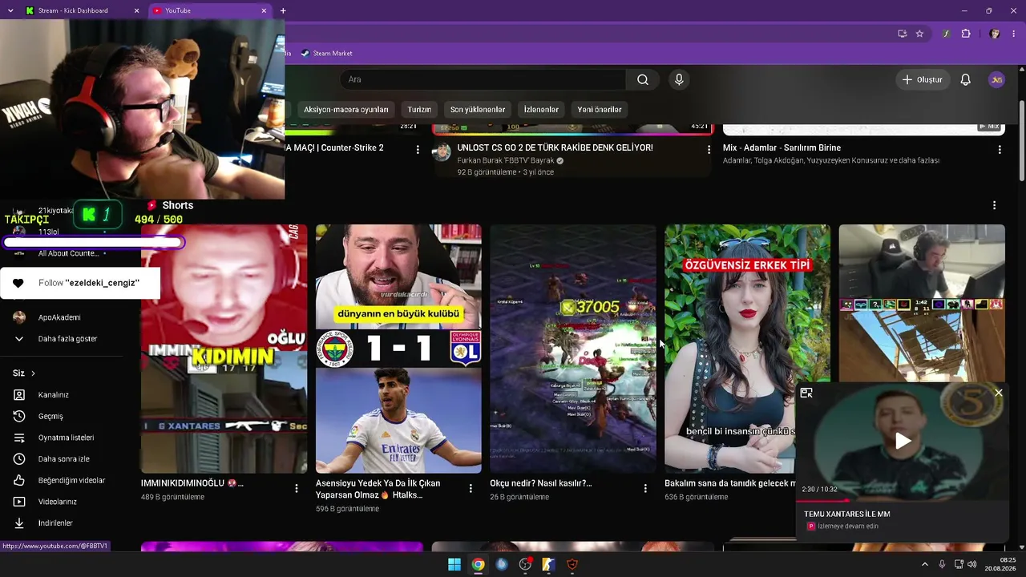Select the Yeni öneriler filter chip
This screenshot has width=1026, height=577.
click(600, 110)
